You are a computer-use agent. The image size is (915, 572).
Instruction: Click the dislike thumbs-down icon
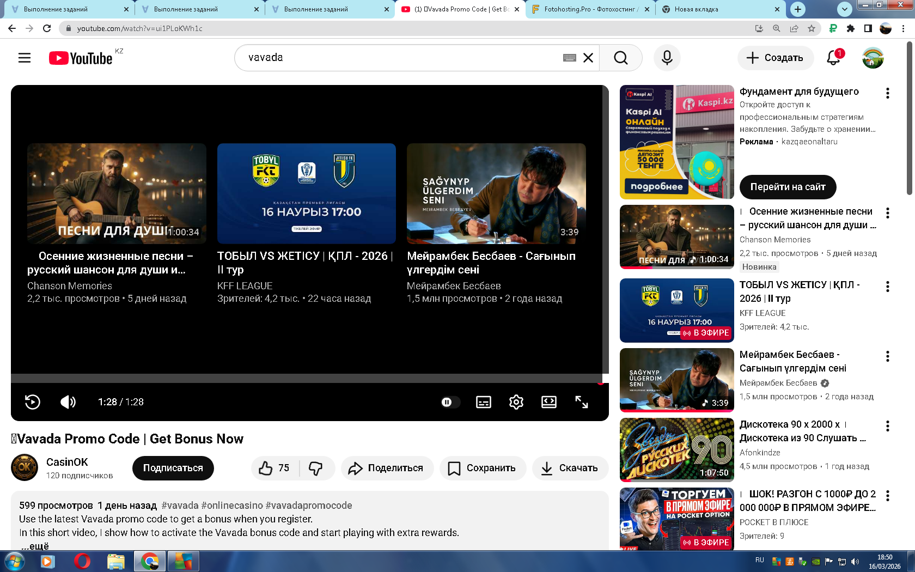316,468
